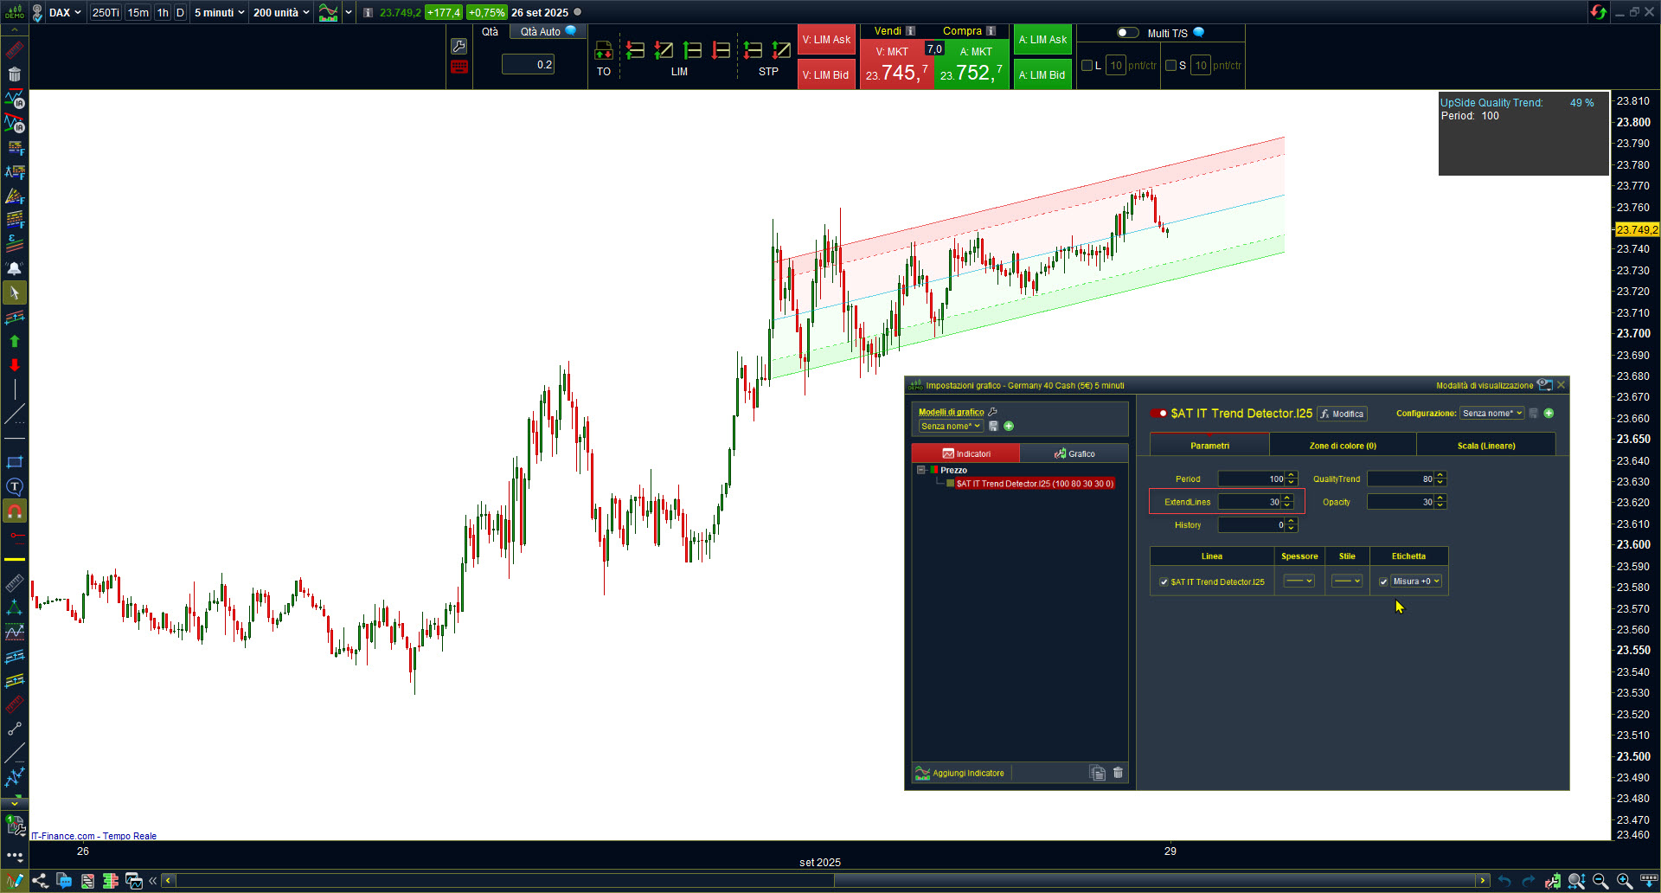Open the wrench settings icon beside Qtà
Screen dimensions: 1661x893
tap(459, 47)
